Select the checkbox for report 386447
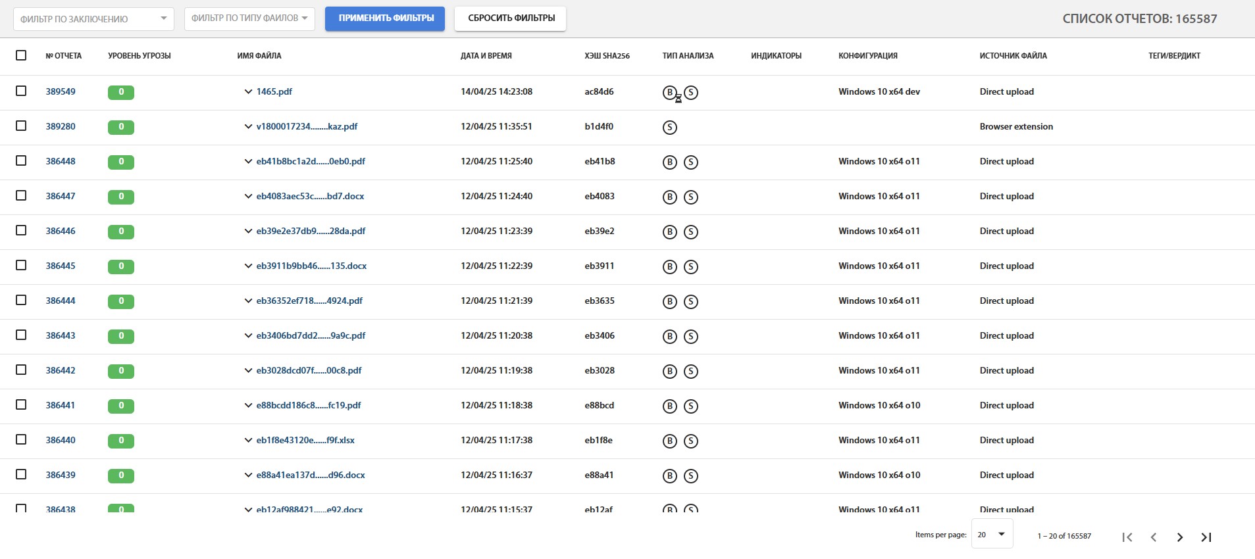This screenshot has height=559, width=1255. pos(21,195)
